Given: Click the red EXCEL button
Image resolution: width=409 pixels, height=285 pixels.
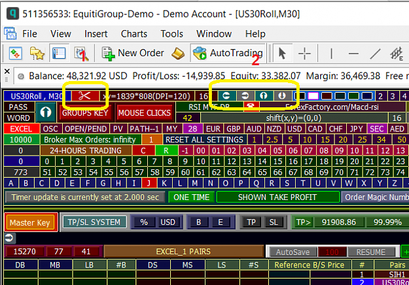Looking at the screenshot, I should point(21,129).
